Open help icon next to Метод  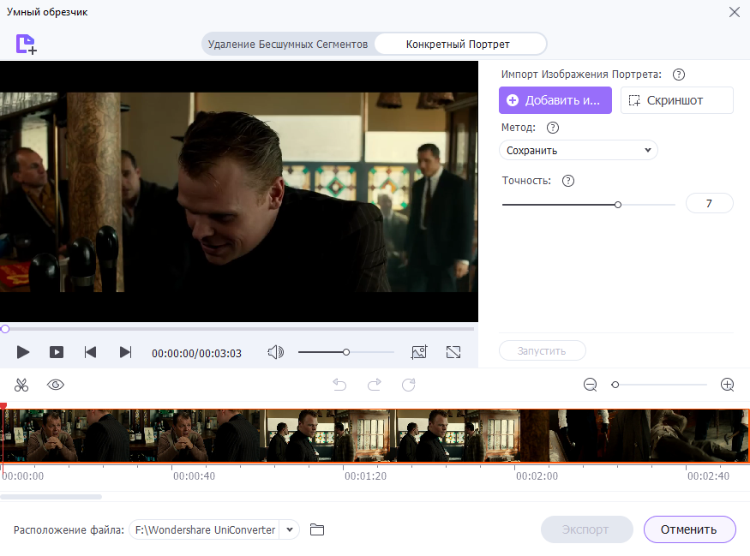click(x=553, y=128)
